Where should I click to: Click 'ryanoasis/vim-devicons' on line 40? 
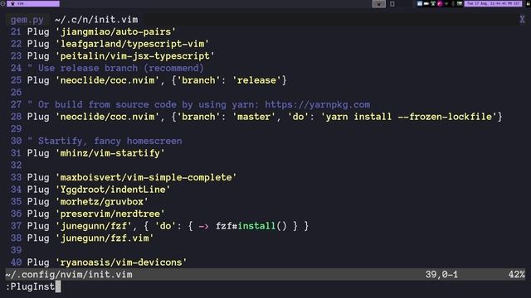(121, 262)
